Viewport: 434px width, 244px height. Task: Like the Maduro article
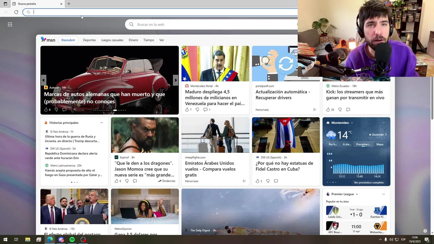point(187,110)
